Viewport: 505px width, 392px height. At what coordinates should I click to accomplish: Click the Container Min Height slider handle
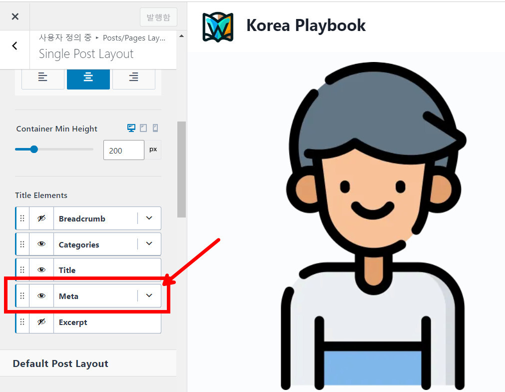coord(34,149)
